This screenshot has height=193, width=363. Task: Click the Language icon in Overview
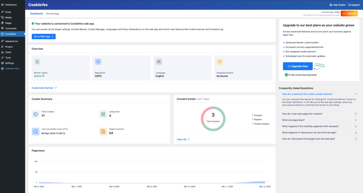pos(159,62)
